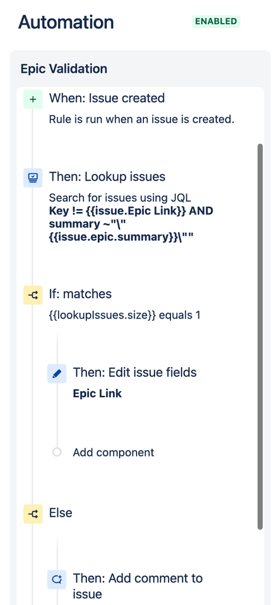The height and width of the screenshot is (605, 272).
Task: Click the vertical scrollbar thumb
Action: coord(260,337)
